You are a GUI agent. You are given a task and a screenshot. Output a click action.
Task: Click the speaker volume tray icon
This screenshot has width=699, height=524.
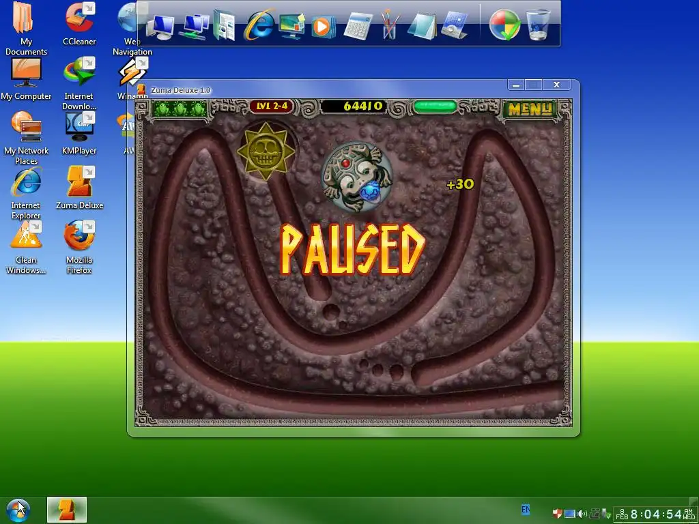tap(582, 514)
